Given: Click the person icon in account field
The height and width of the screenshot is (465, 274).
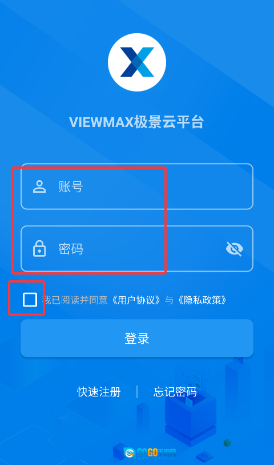Looking at the screenshot, I should [39, 186].
